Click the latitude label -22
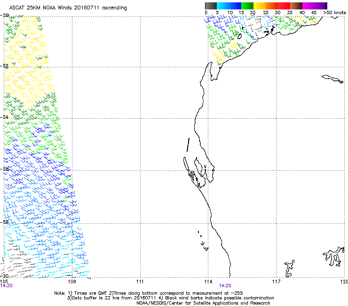The height and width of the screenshot is (306, 348). (x=4, y=66)
